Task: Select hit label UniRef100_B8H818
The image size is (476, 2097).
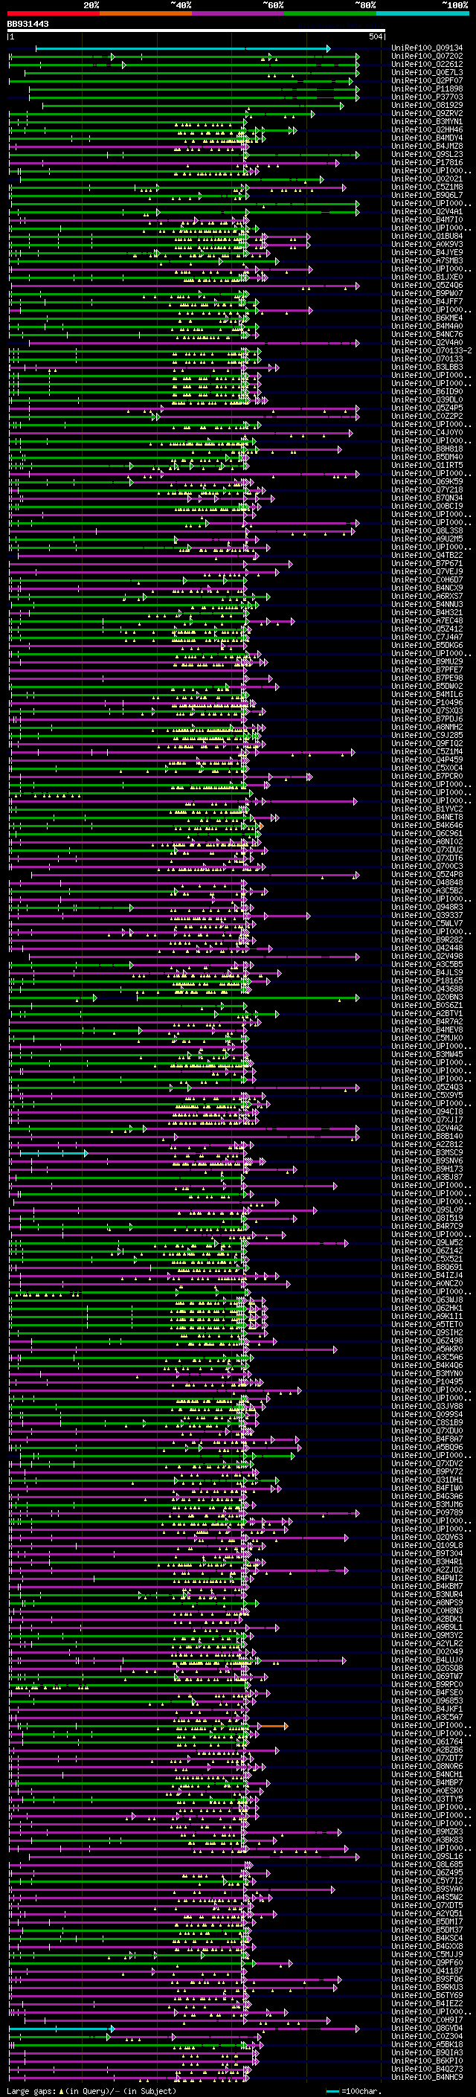Action: pos(426,449)
